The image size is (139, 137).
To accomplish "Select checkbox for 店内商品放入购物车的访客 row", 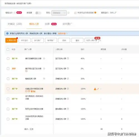I will (8, 99).
